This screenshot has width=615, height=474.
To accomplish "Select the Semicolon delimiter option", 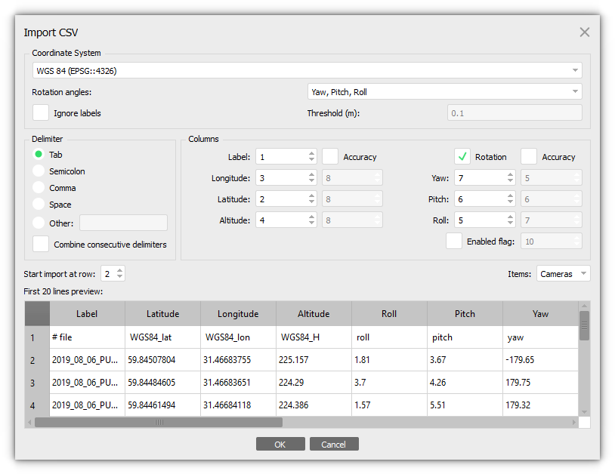I will 39,171.
